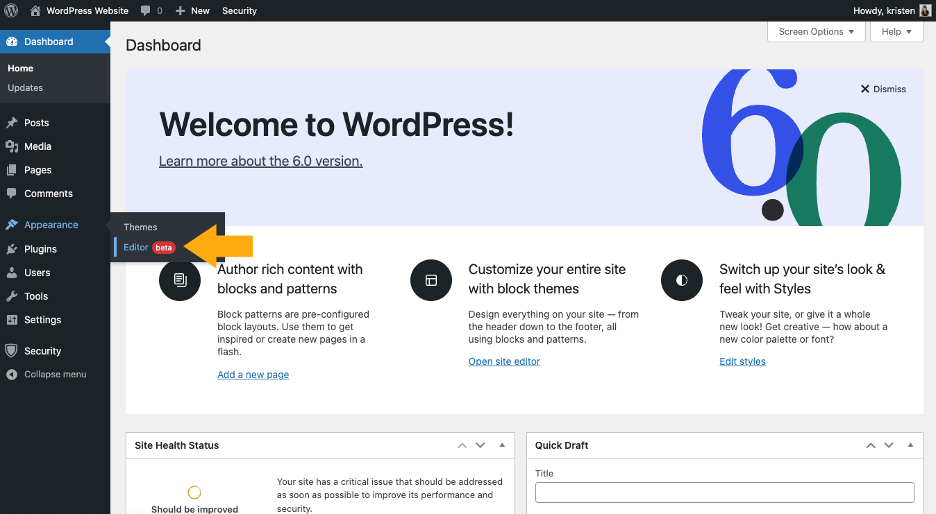Click the Site Health status circle indicator
This screenshot has width=936, height=514.
tap(194, 492)
